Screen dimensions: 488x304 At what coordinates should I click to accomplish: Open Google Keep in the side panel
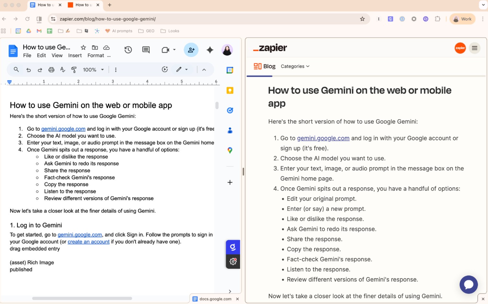(x=230, y=90)
